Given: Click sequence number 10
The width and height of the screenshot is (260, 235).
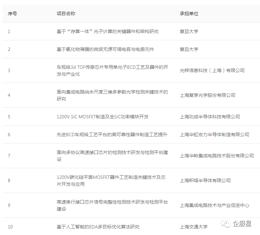Looking at the screenshot, I should (x=10, y=227).
